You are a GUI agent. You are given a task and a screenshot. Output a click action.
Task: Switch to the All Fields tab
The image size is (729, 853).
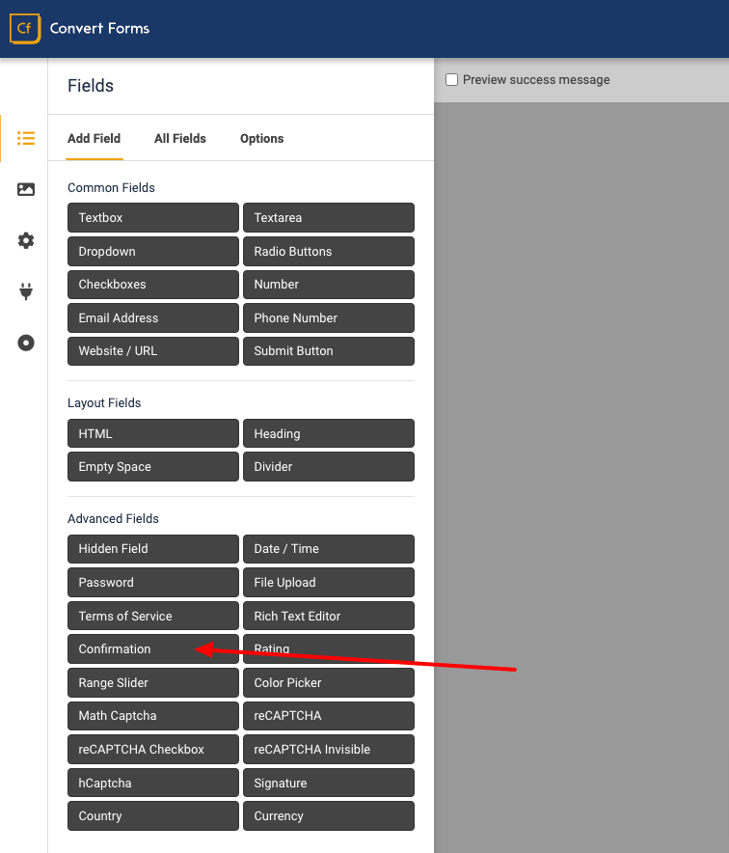180,139
